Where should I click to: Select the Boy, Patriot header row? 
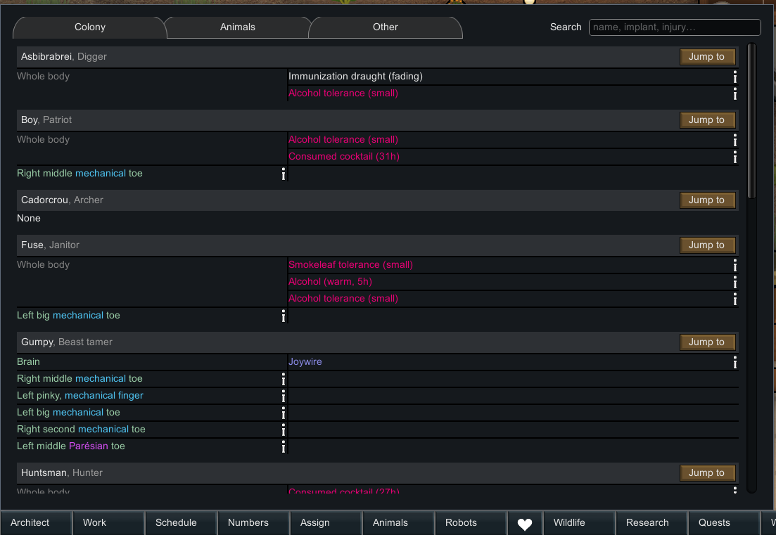click(377, 120)
